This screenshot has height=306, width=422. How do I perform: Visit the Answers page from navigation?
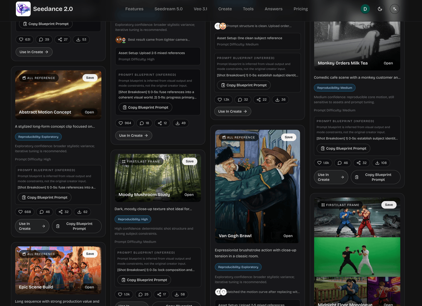coord(274,9)
